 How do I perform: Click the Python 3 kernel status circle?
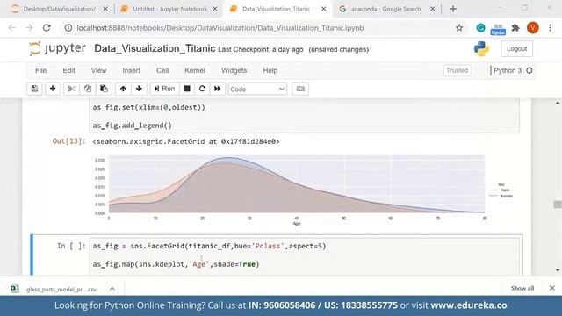click(530, 70)
